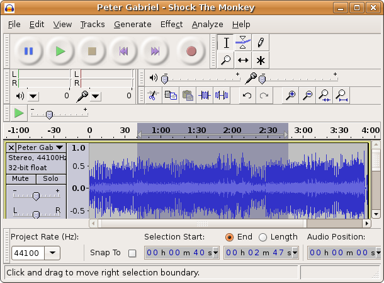Play at speed with small green button
The image size is (384, 283).
click(19, 113)
